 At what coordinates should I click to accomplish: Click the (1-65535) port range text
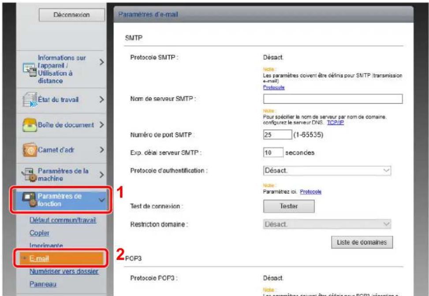pyautogui.click(x=308, y=135)
